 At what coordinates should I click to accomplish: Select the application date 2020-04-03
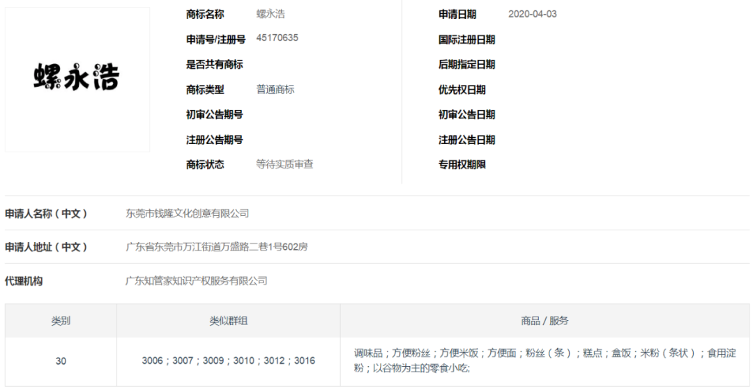click(533, 14)
